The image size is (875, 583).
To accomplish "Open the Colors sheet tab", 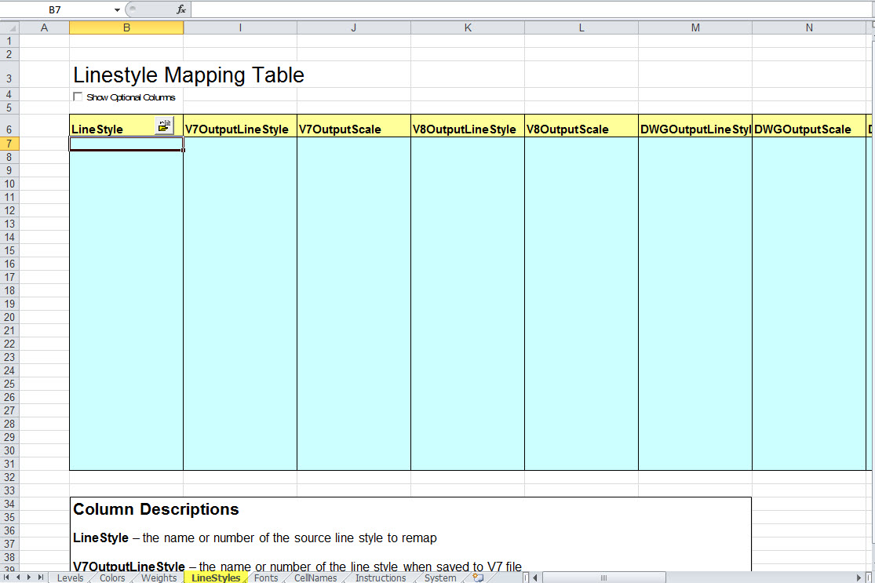I will [x=112, y=578].
